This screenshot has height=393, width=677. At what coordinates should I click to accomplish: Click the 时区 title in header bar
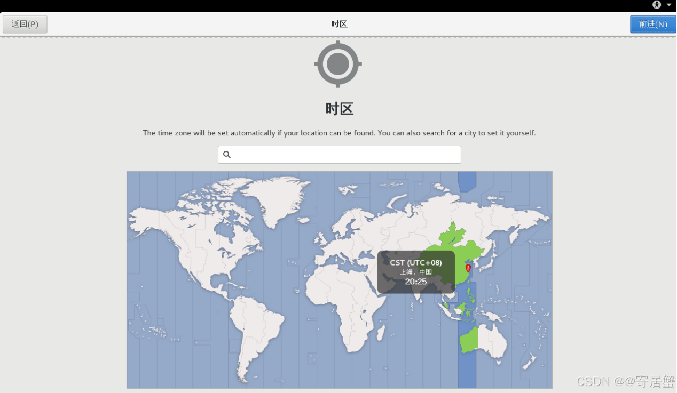[340, 24]
